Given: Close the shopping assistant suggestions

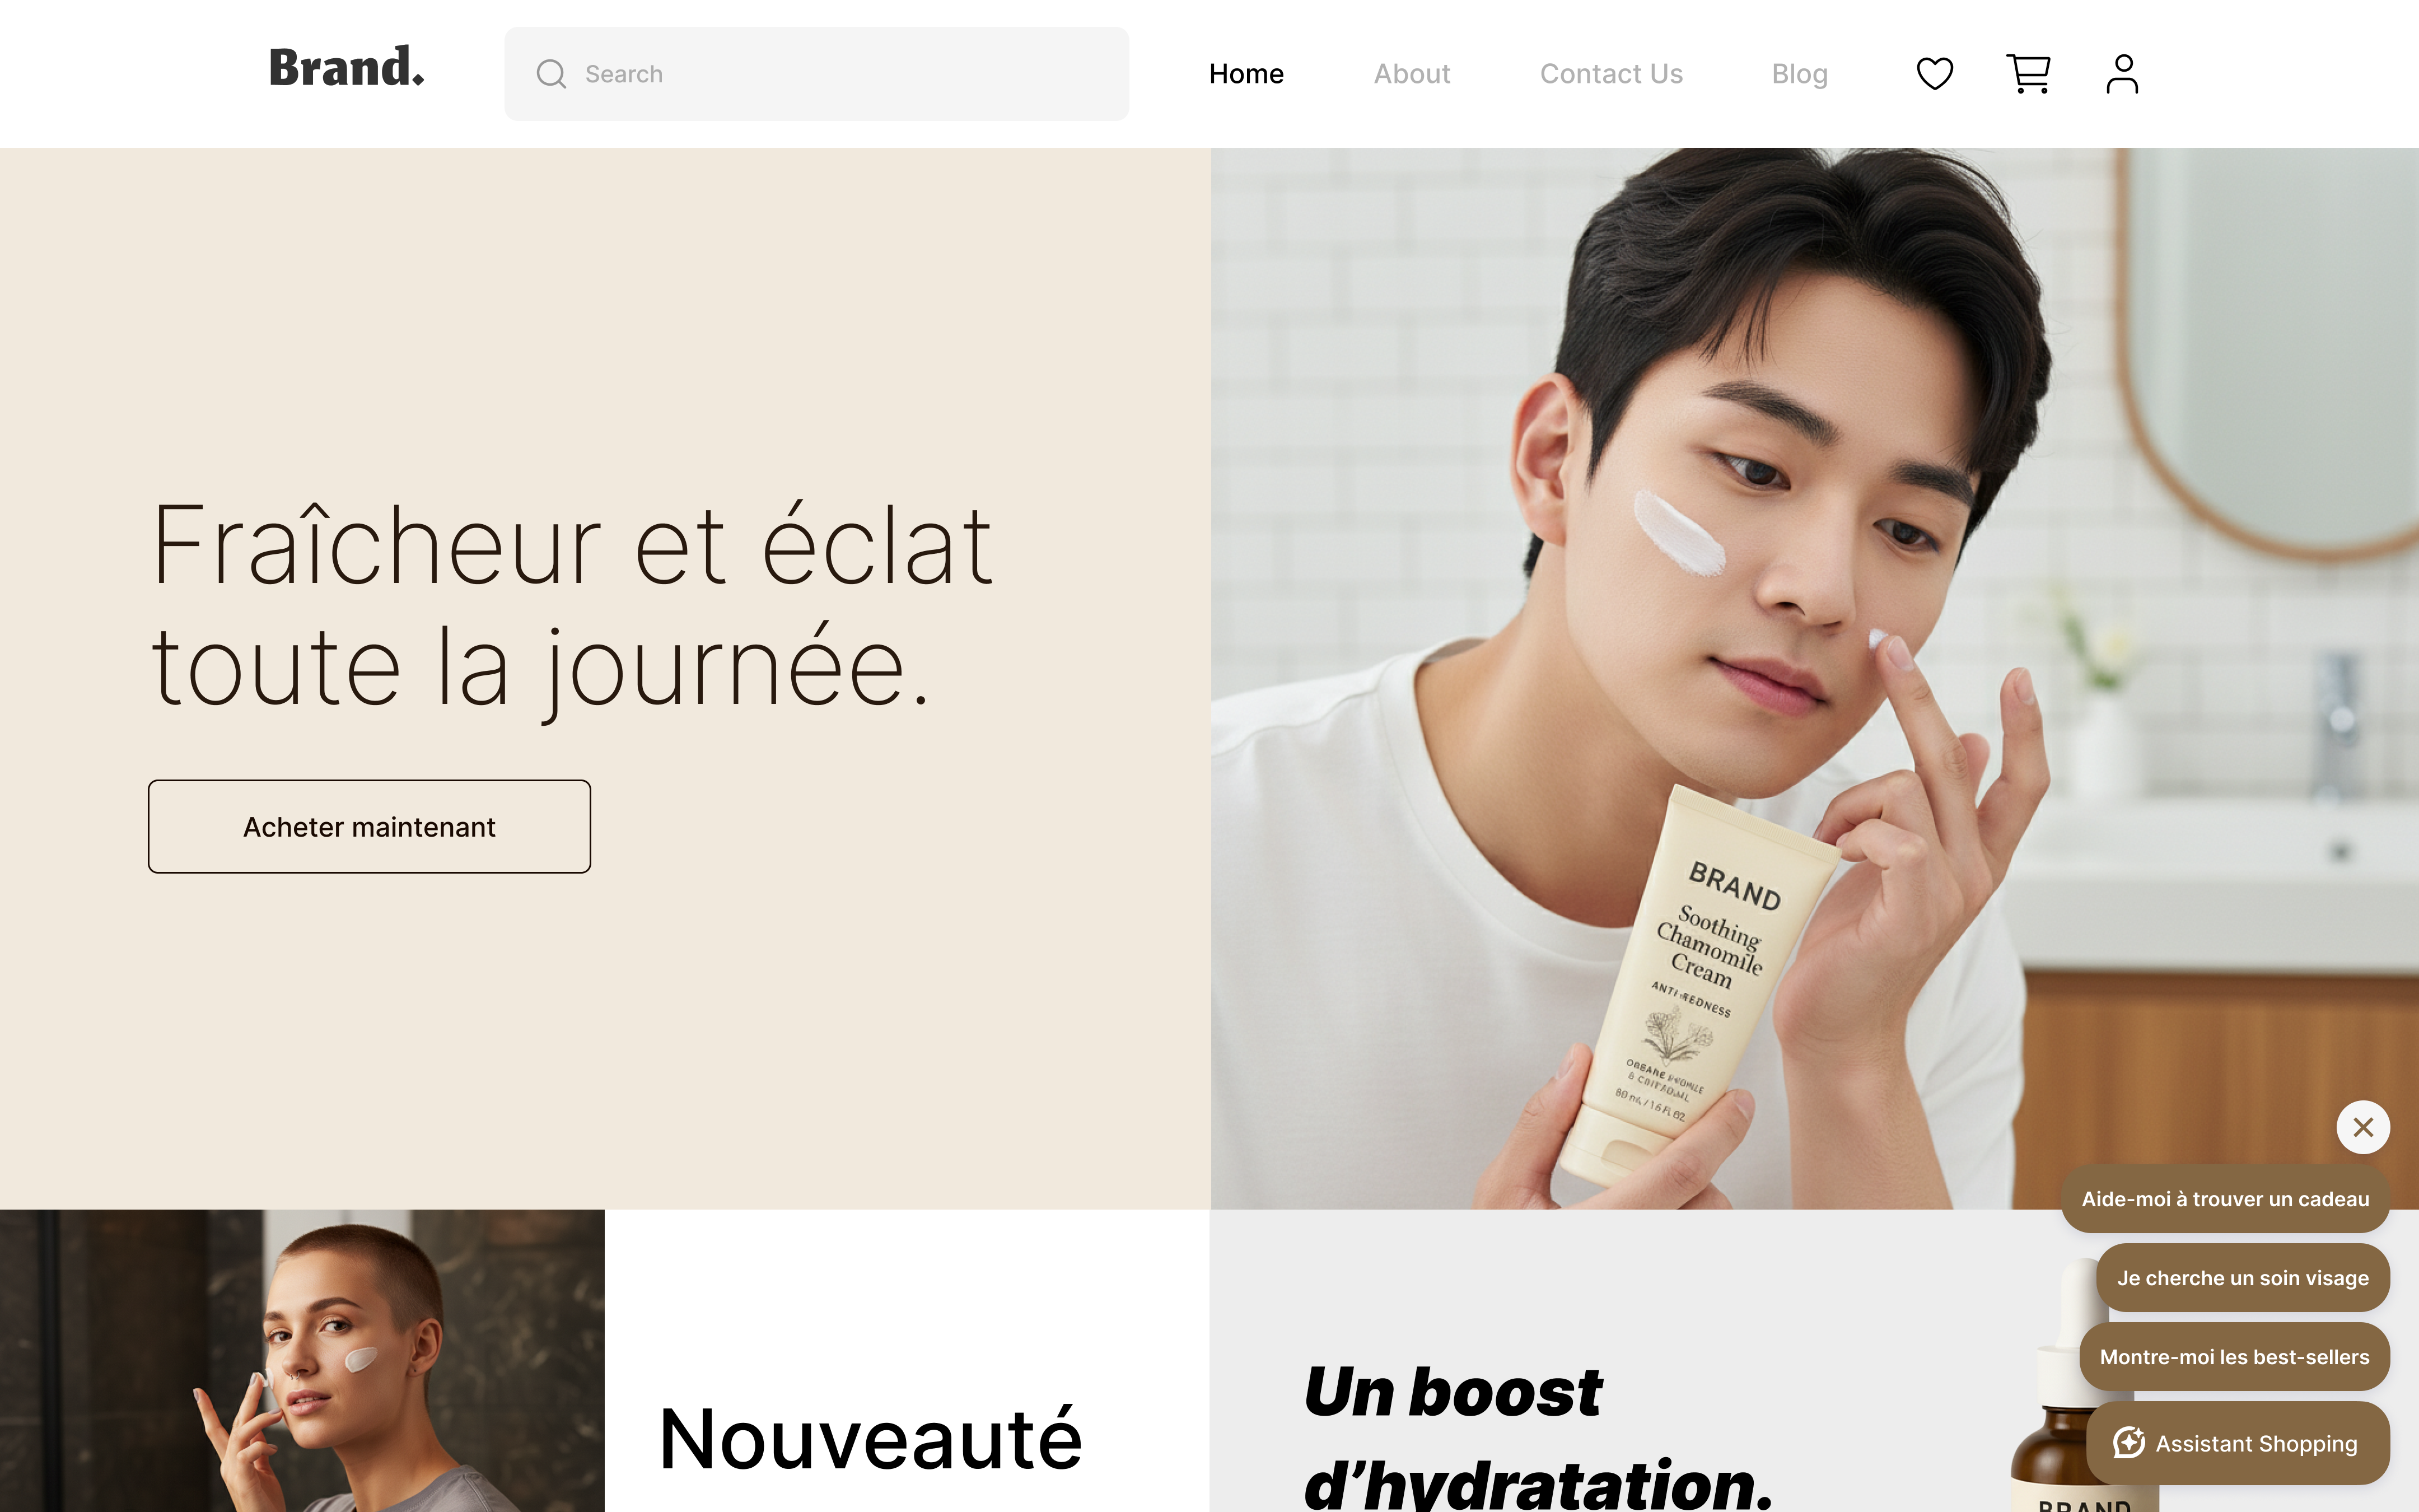Looking at the screenshot, I should tap(2363, 1127).
